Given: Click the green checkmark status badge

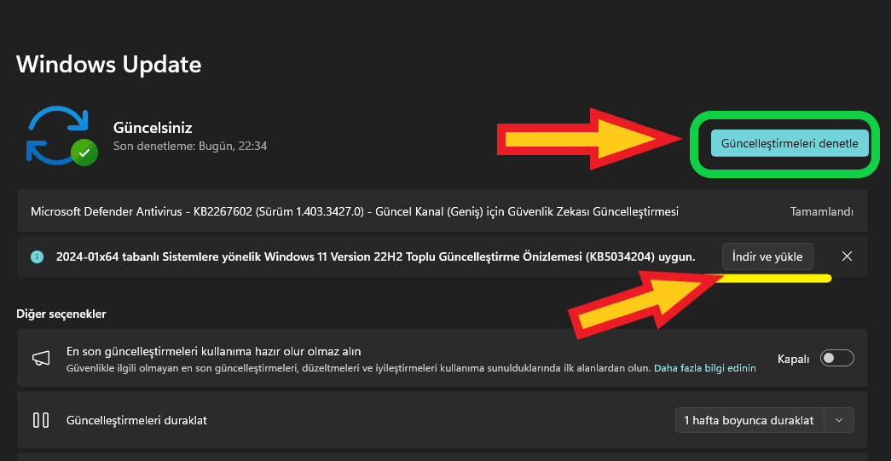Looking at the screenshot, I should pos(84,153).
